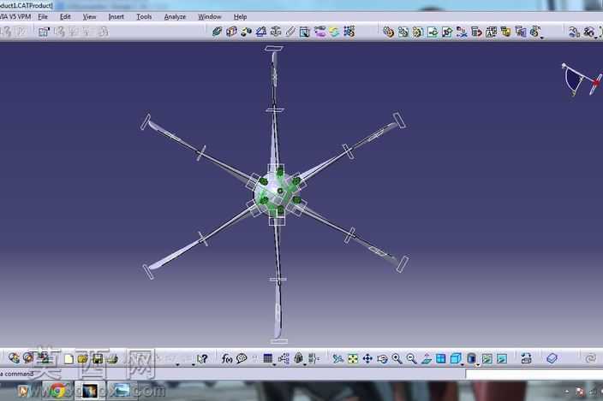Open Chrome from the taskbar
Image resolution: width=603 pixels, height=401 pixels.
pos(57,391)
